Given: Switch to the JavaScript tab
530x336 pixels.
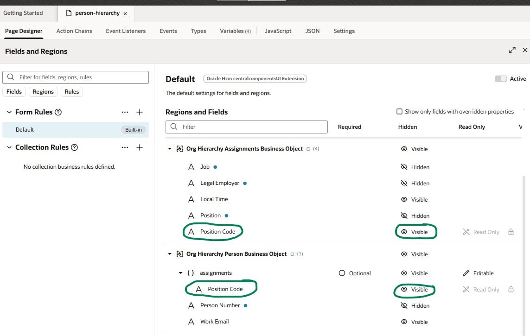Looking at the screenshot, I should pyautogui.click(x=278, y=31).
